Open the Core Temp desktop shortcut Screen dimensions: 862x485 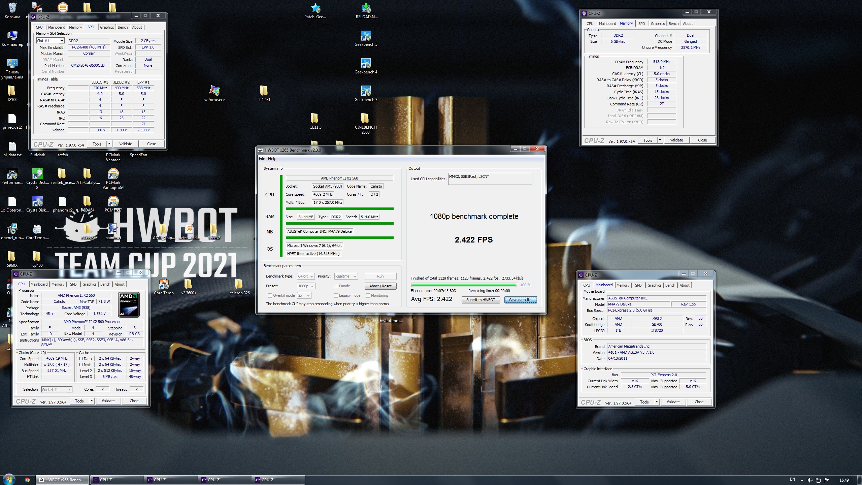pos(164,287)
